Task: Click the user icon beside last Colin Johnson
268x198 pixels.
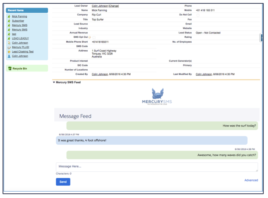Action: (9, 56)
